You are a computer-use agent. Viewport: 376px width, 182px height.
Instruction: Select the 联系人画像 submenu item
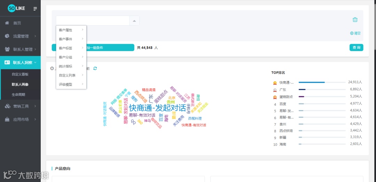(x=21, y=84)
